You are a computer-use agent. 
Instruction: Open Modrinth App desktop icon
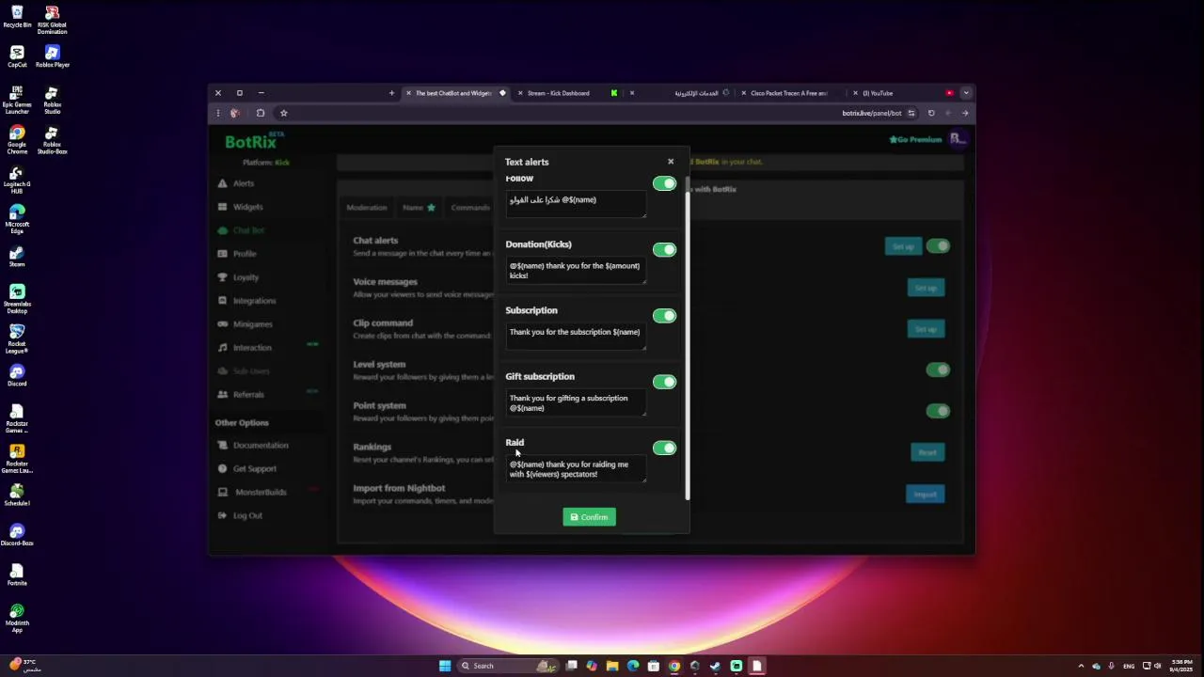17,618
